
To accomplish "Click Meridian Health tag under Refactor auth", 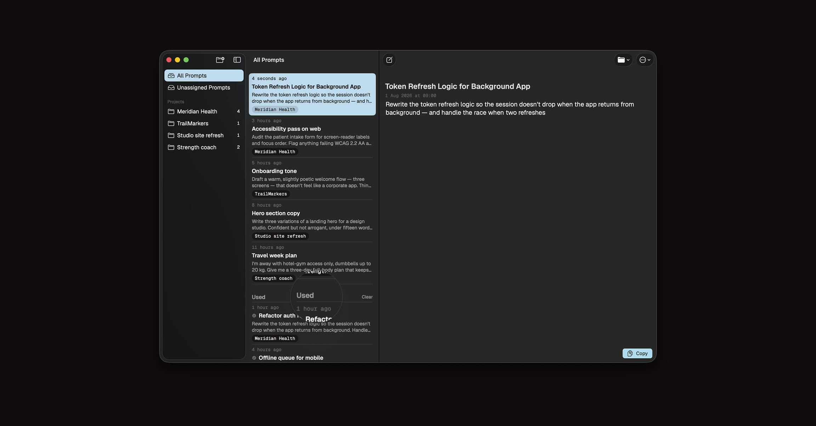I will click(x=275, y=339).
